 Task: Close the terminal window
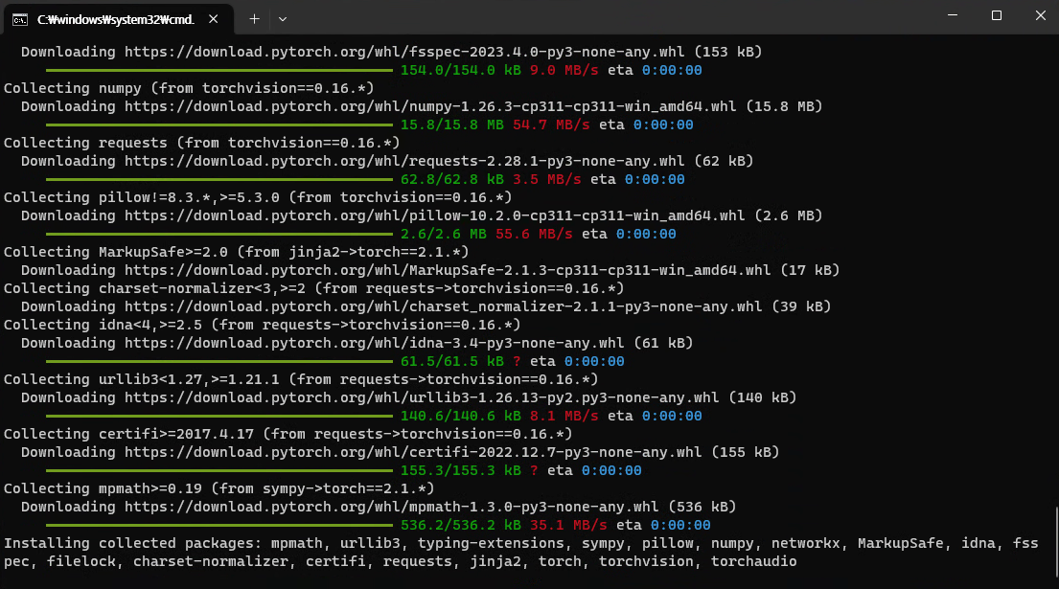[1040, 15]
